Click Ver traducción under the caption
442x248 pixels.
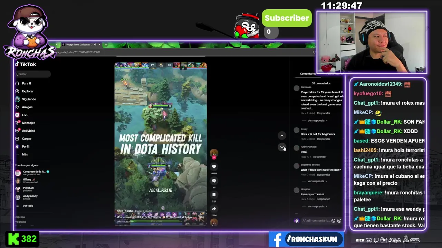125,221
